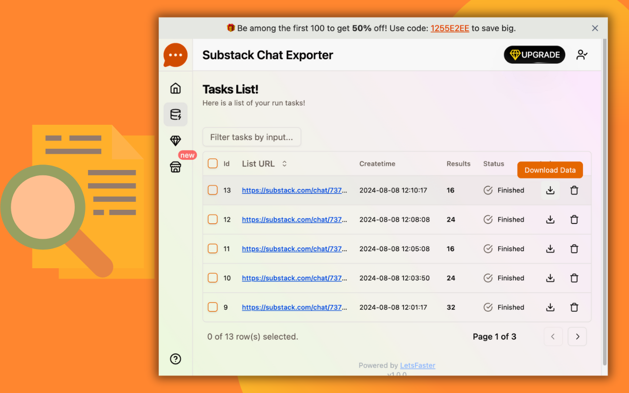Check the box for task 11
The width and height of the screenshot is (629, 393).
pos(213,249)
